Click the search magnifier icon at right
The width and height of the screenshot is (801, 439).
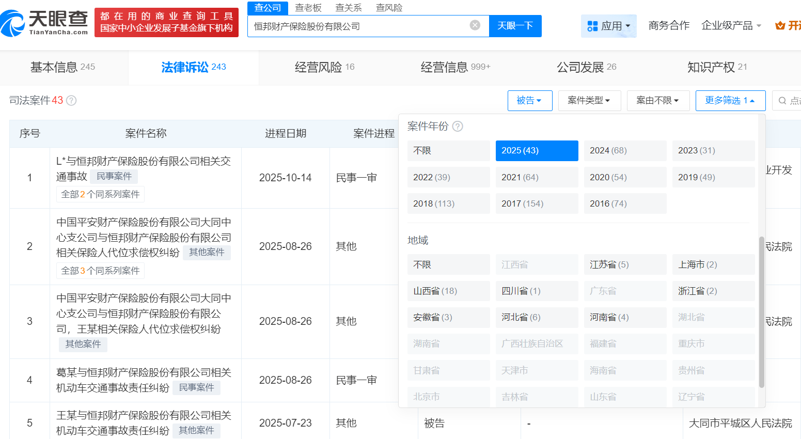pos(782,101)
